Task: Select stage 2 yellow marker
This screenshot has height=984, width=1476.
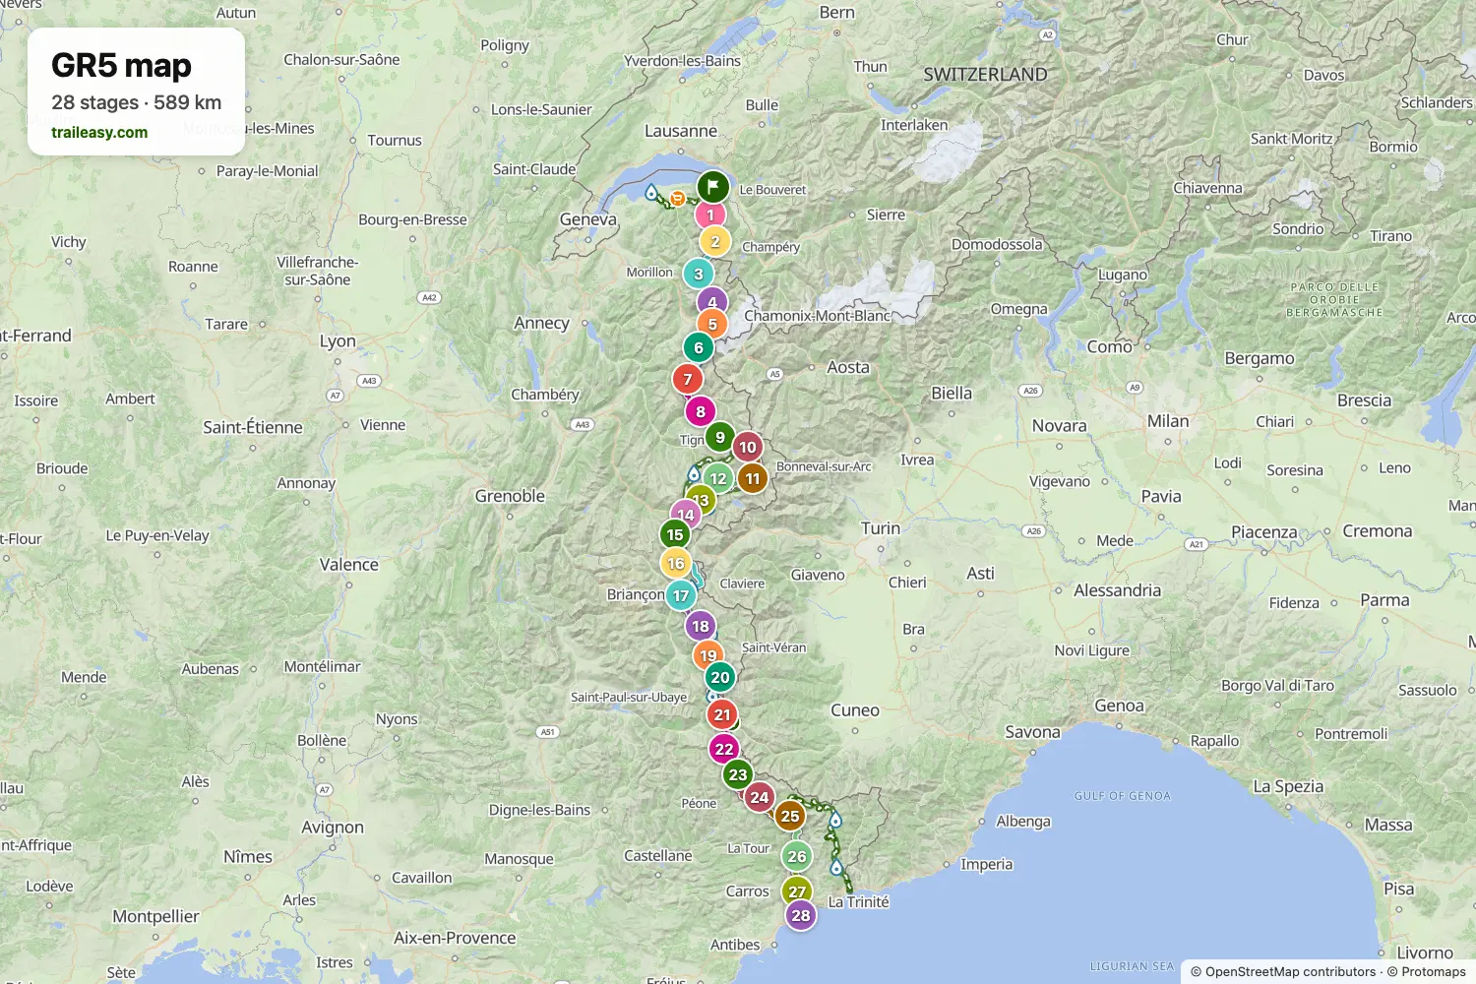Action: (715, 241)
